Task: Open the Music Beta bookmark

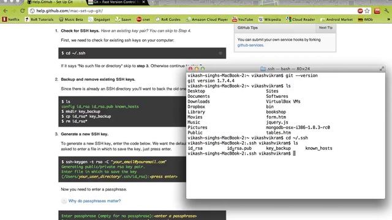Action: pyautogui.click(x=71, y=20)
